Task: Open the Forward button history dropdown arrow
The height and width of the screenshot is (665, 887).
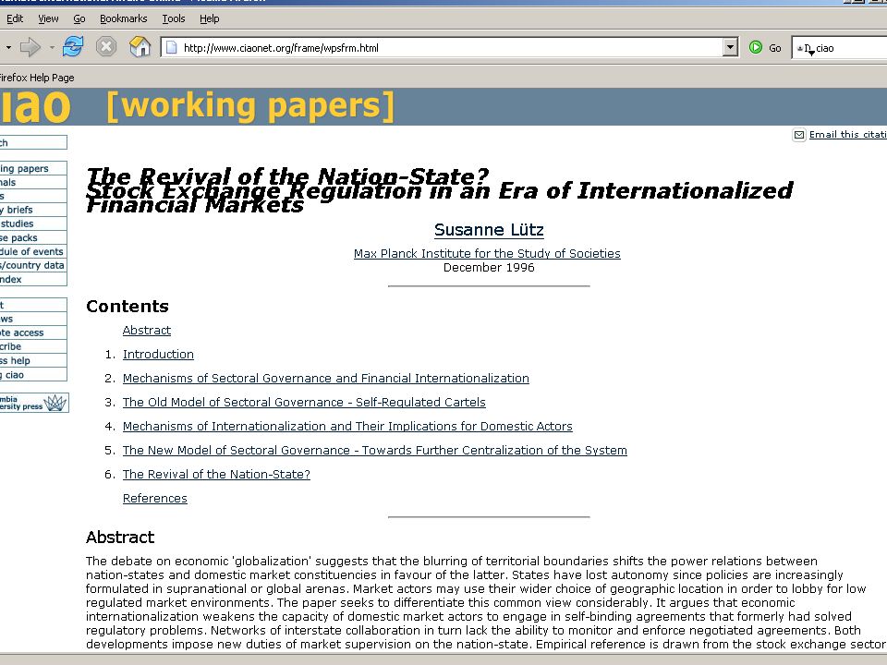Action: click(52, 47)
